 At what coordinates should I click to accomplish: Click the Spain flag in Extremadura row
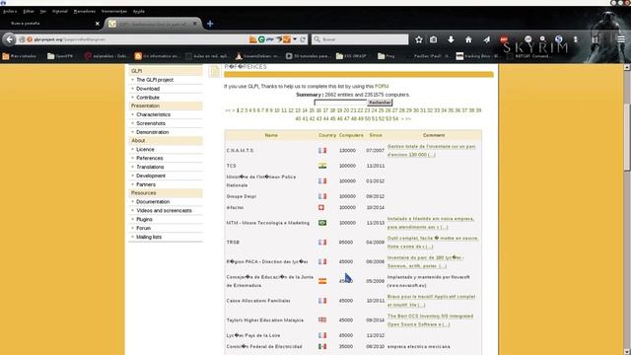click(322, 281)
